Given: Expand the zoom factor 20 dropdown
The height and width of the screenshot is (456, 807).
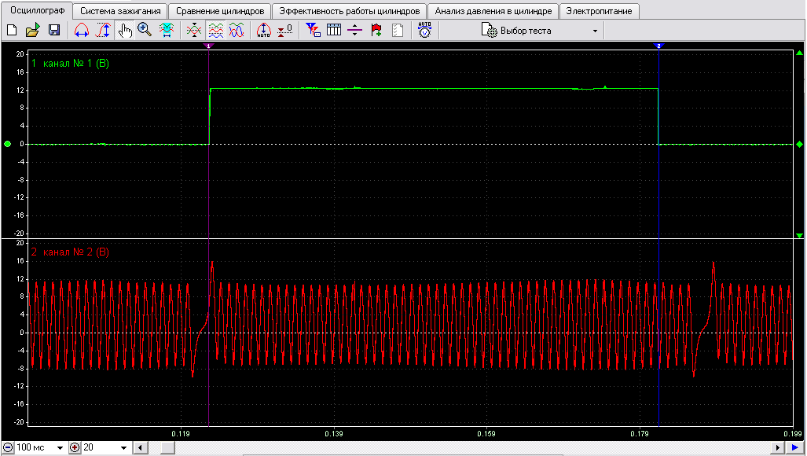Looking at the screenshot, I should click(x=123, y=448).
